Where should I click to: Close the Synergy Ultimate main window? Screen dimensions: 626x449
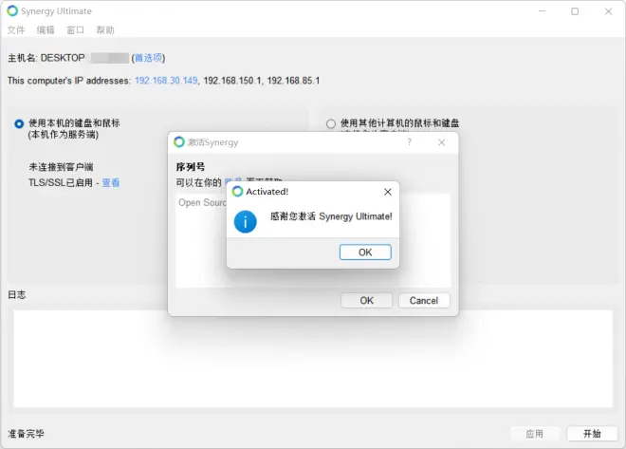(x=608, y=11)
